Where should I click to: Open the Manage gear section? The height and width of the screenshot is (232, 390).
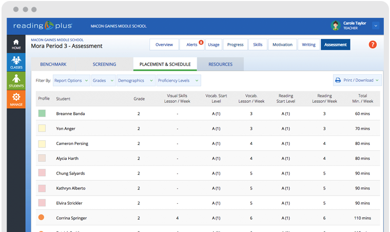click(x=16, y=99)
